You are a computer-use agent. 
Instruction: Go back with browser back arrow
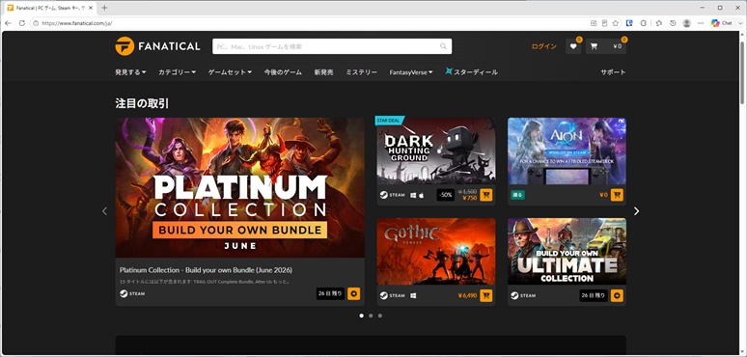pyautogui.click(x=8, y=23)
